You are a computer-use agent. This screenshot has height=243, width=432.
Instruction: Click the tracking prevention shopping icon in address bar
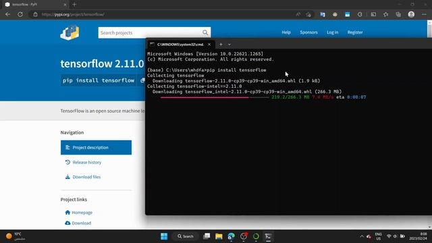coord(308,14)
